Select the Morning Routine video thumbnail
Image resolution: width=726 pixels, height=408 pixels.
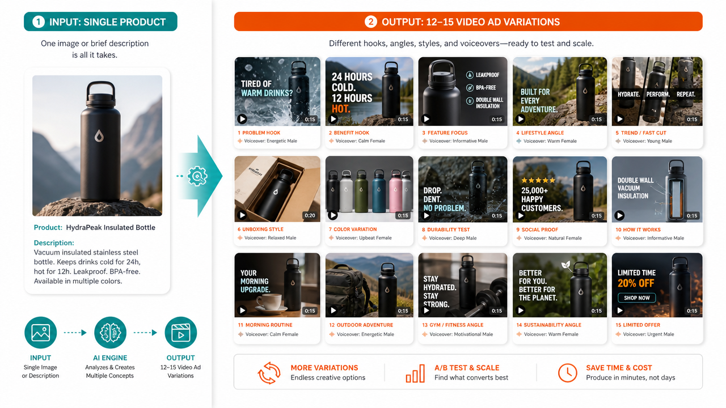[x=277, y=285]
